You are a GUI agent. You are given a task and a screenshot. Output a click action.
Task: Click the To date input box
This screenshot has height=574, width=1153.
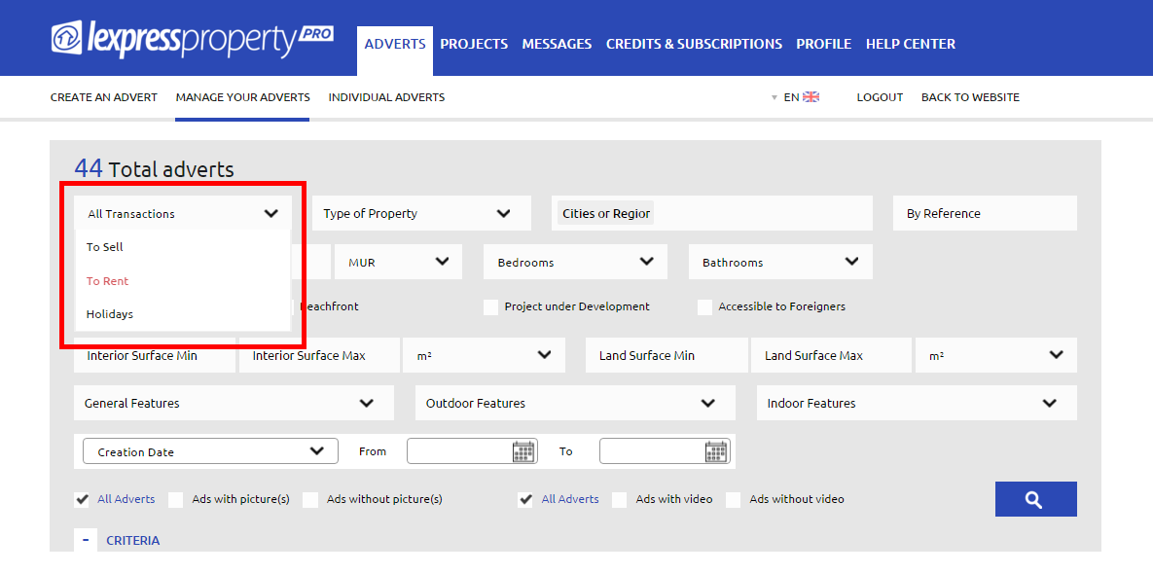pyautogui.click(x=665, y=451)
